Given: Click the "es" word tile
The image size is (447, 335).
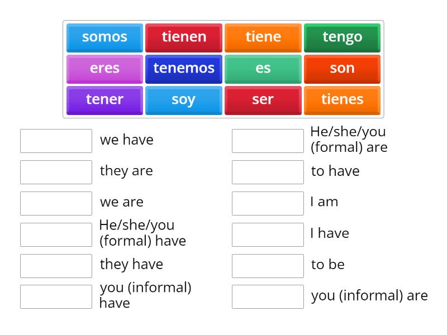Looking at the screenshot, I should point(263,68).
